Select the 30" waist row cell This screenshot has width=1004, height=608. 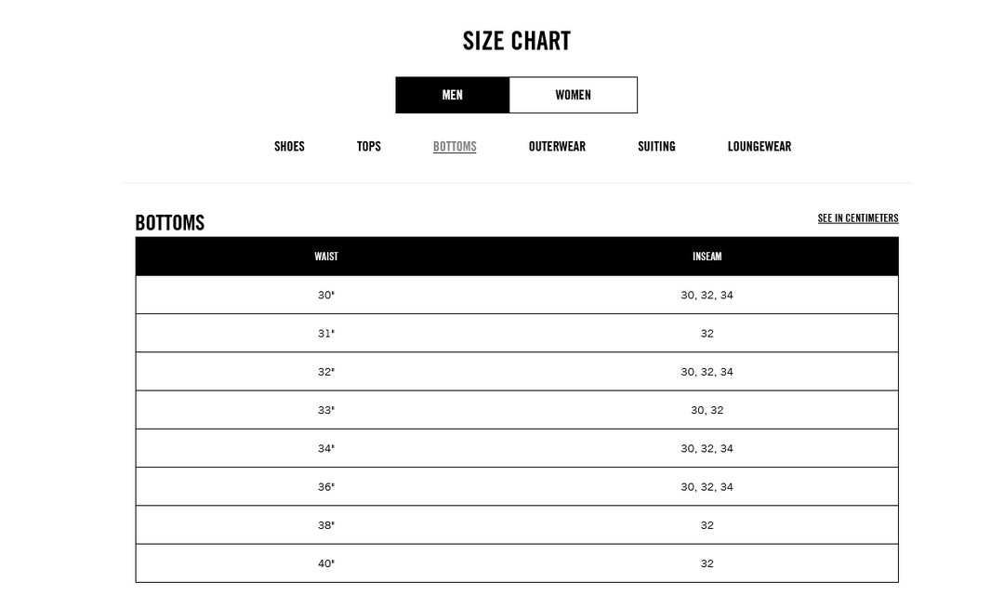click(326, 295)
